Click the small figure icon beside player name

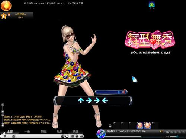coord(9,14)
